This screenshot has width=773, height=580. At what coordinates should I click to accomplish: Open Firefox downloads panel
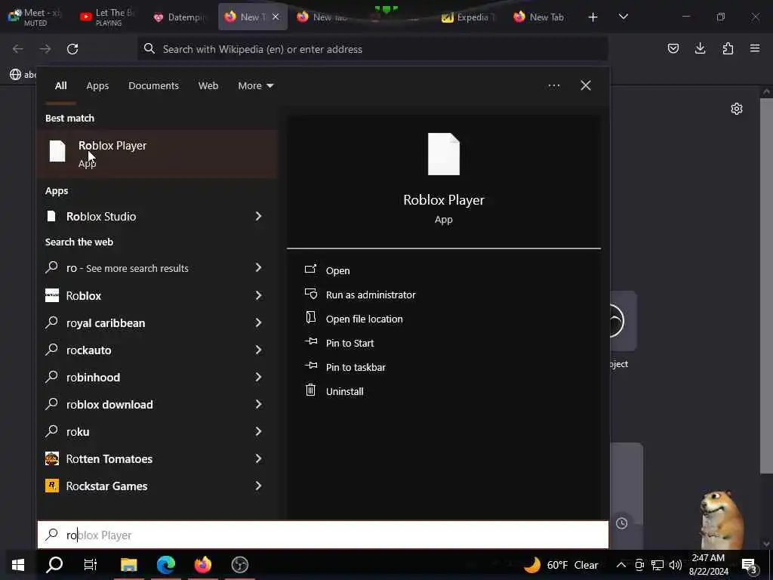[x=700, y=48]
